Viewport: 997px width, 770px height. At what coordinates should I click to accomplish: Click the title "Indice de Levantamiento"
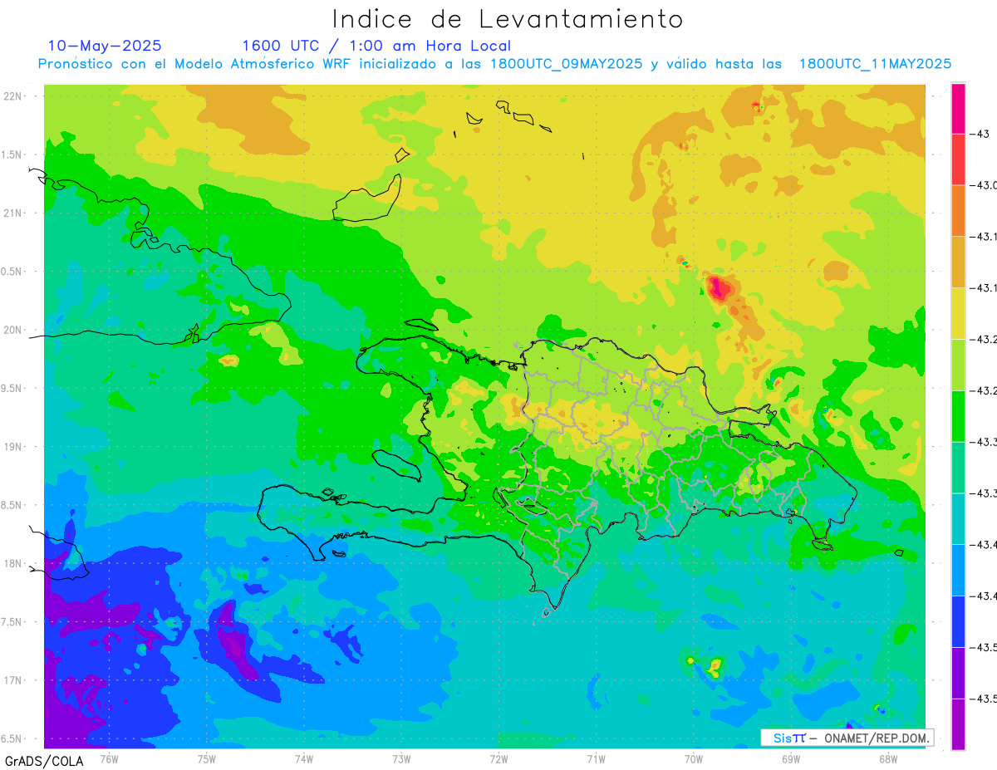tap(508, 18)
